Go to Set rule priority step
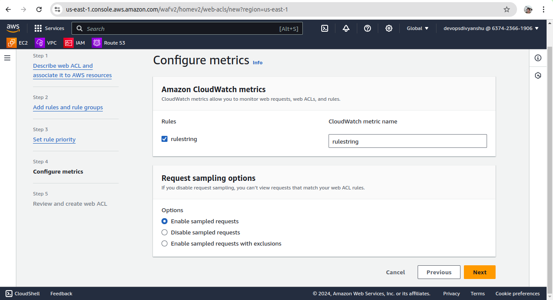Screen dimensions: 553x300 click(54, 139)
